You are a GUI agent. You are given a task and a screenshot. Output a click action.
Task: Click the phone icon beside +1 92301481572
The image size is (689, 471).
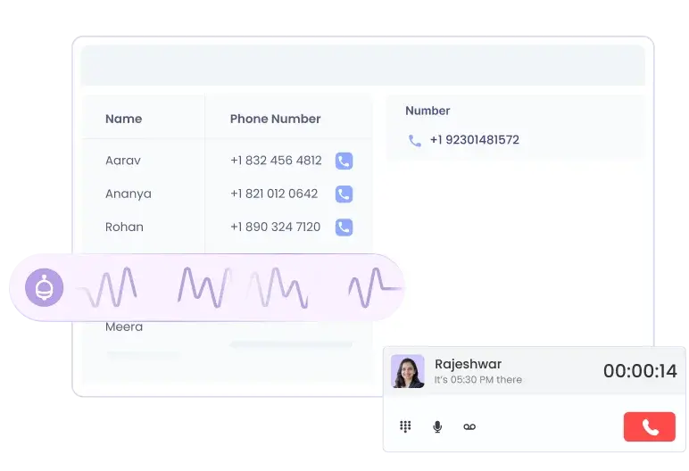[x=414, y=141]
